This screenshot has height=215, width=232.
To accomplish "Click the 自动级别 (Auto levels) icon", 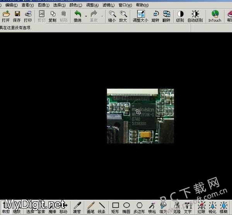I will click(195, 14).
